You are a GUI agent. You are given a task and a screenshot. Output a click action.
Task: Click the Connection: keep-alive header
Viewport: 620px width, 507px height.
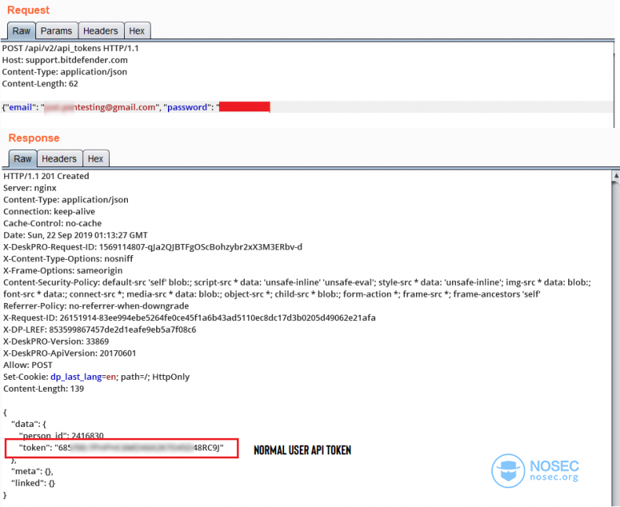[49, 212]
